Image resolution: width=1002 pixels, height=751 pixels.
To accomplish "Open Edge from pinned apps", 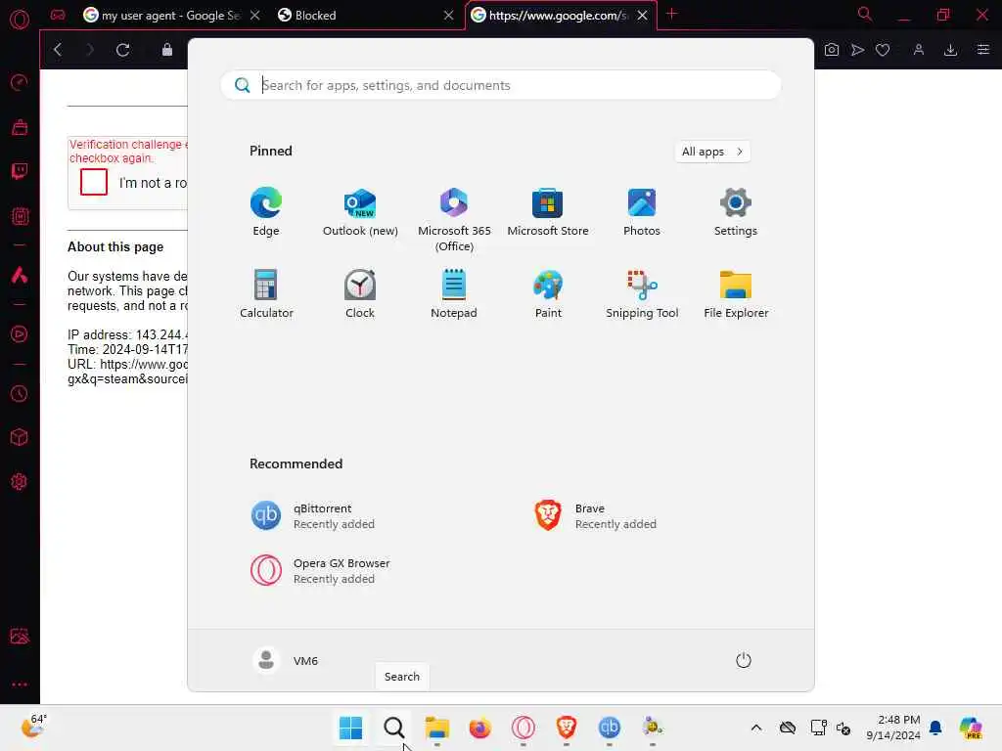I will tap(266, 212).
